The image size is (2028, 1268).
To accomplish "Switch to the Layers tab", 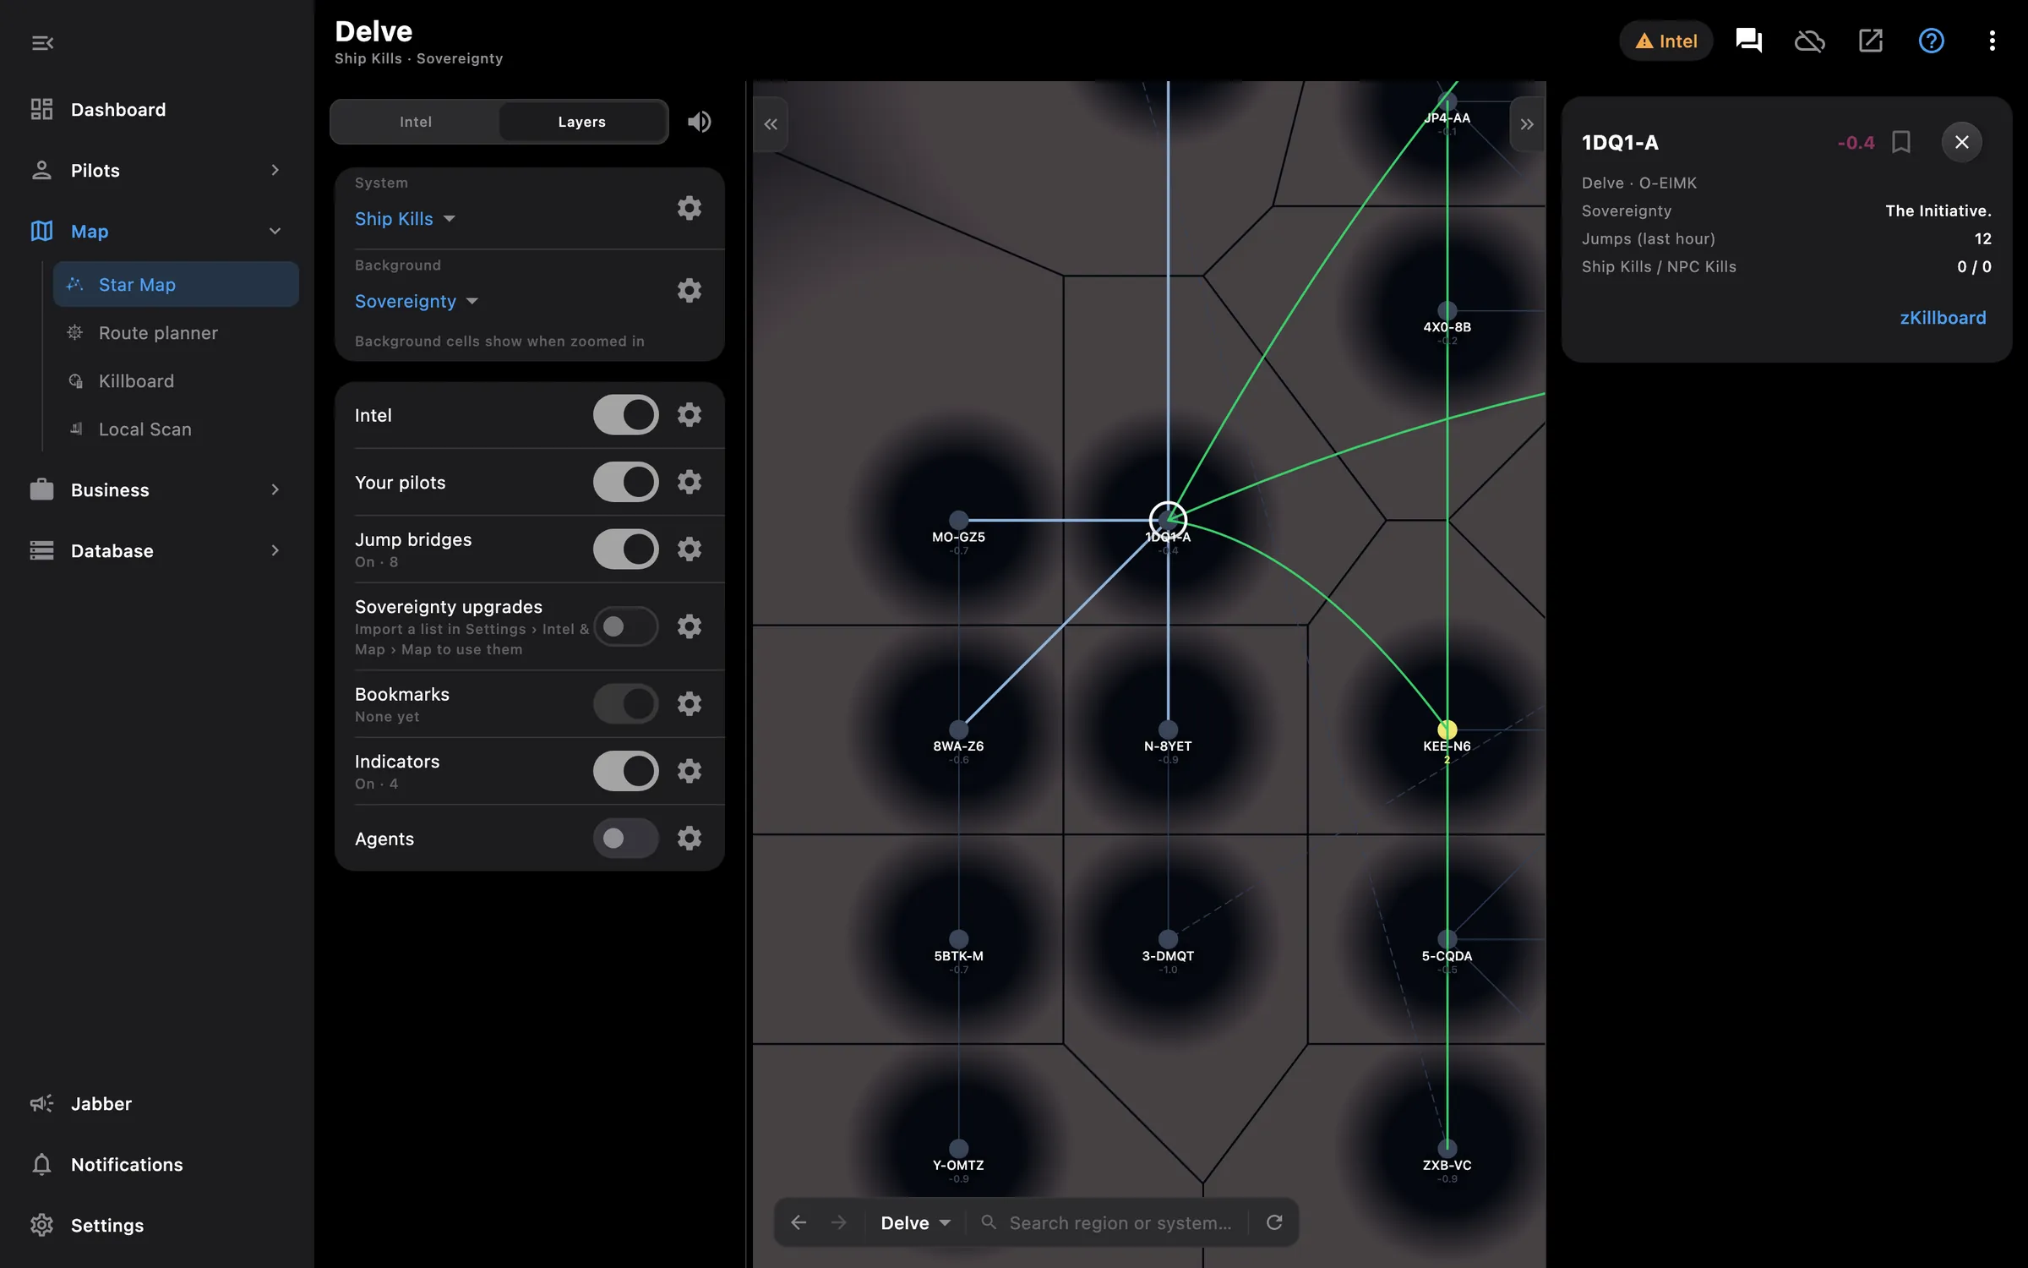I will tap(581, 122).
